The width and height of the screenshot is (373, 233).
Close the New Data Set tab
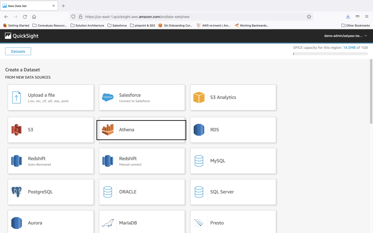coord(54,6)
